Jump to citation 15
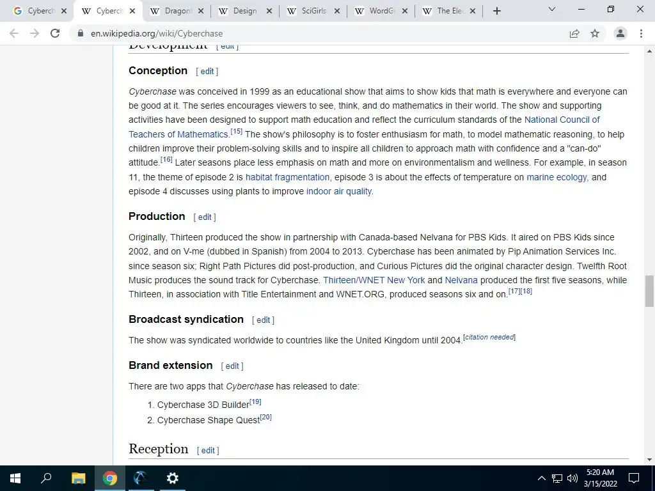This screenshot has height=491, width=655. pos(237,132)
